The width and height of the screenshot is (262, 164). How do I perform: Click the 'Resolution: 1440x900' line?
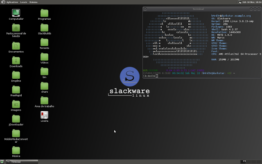click(x=226, y=32)
